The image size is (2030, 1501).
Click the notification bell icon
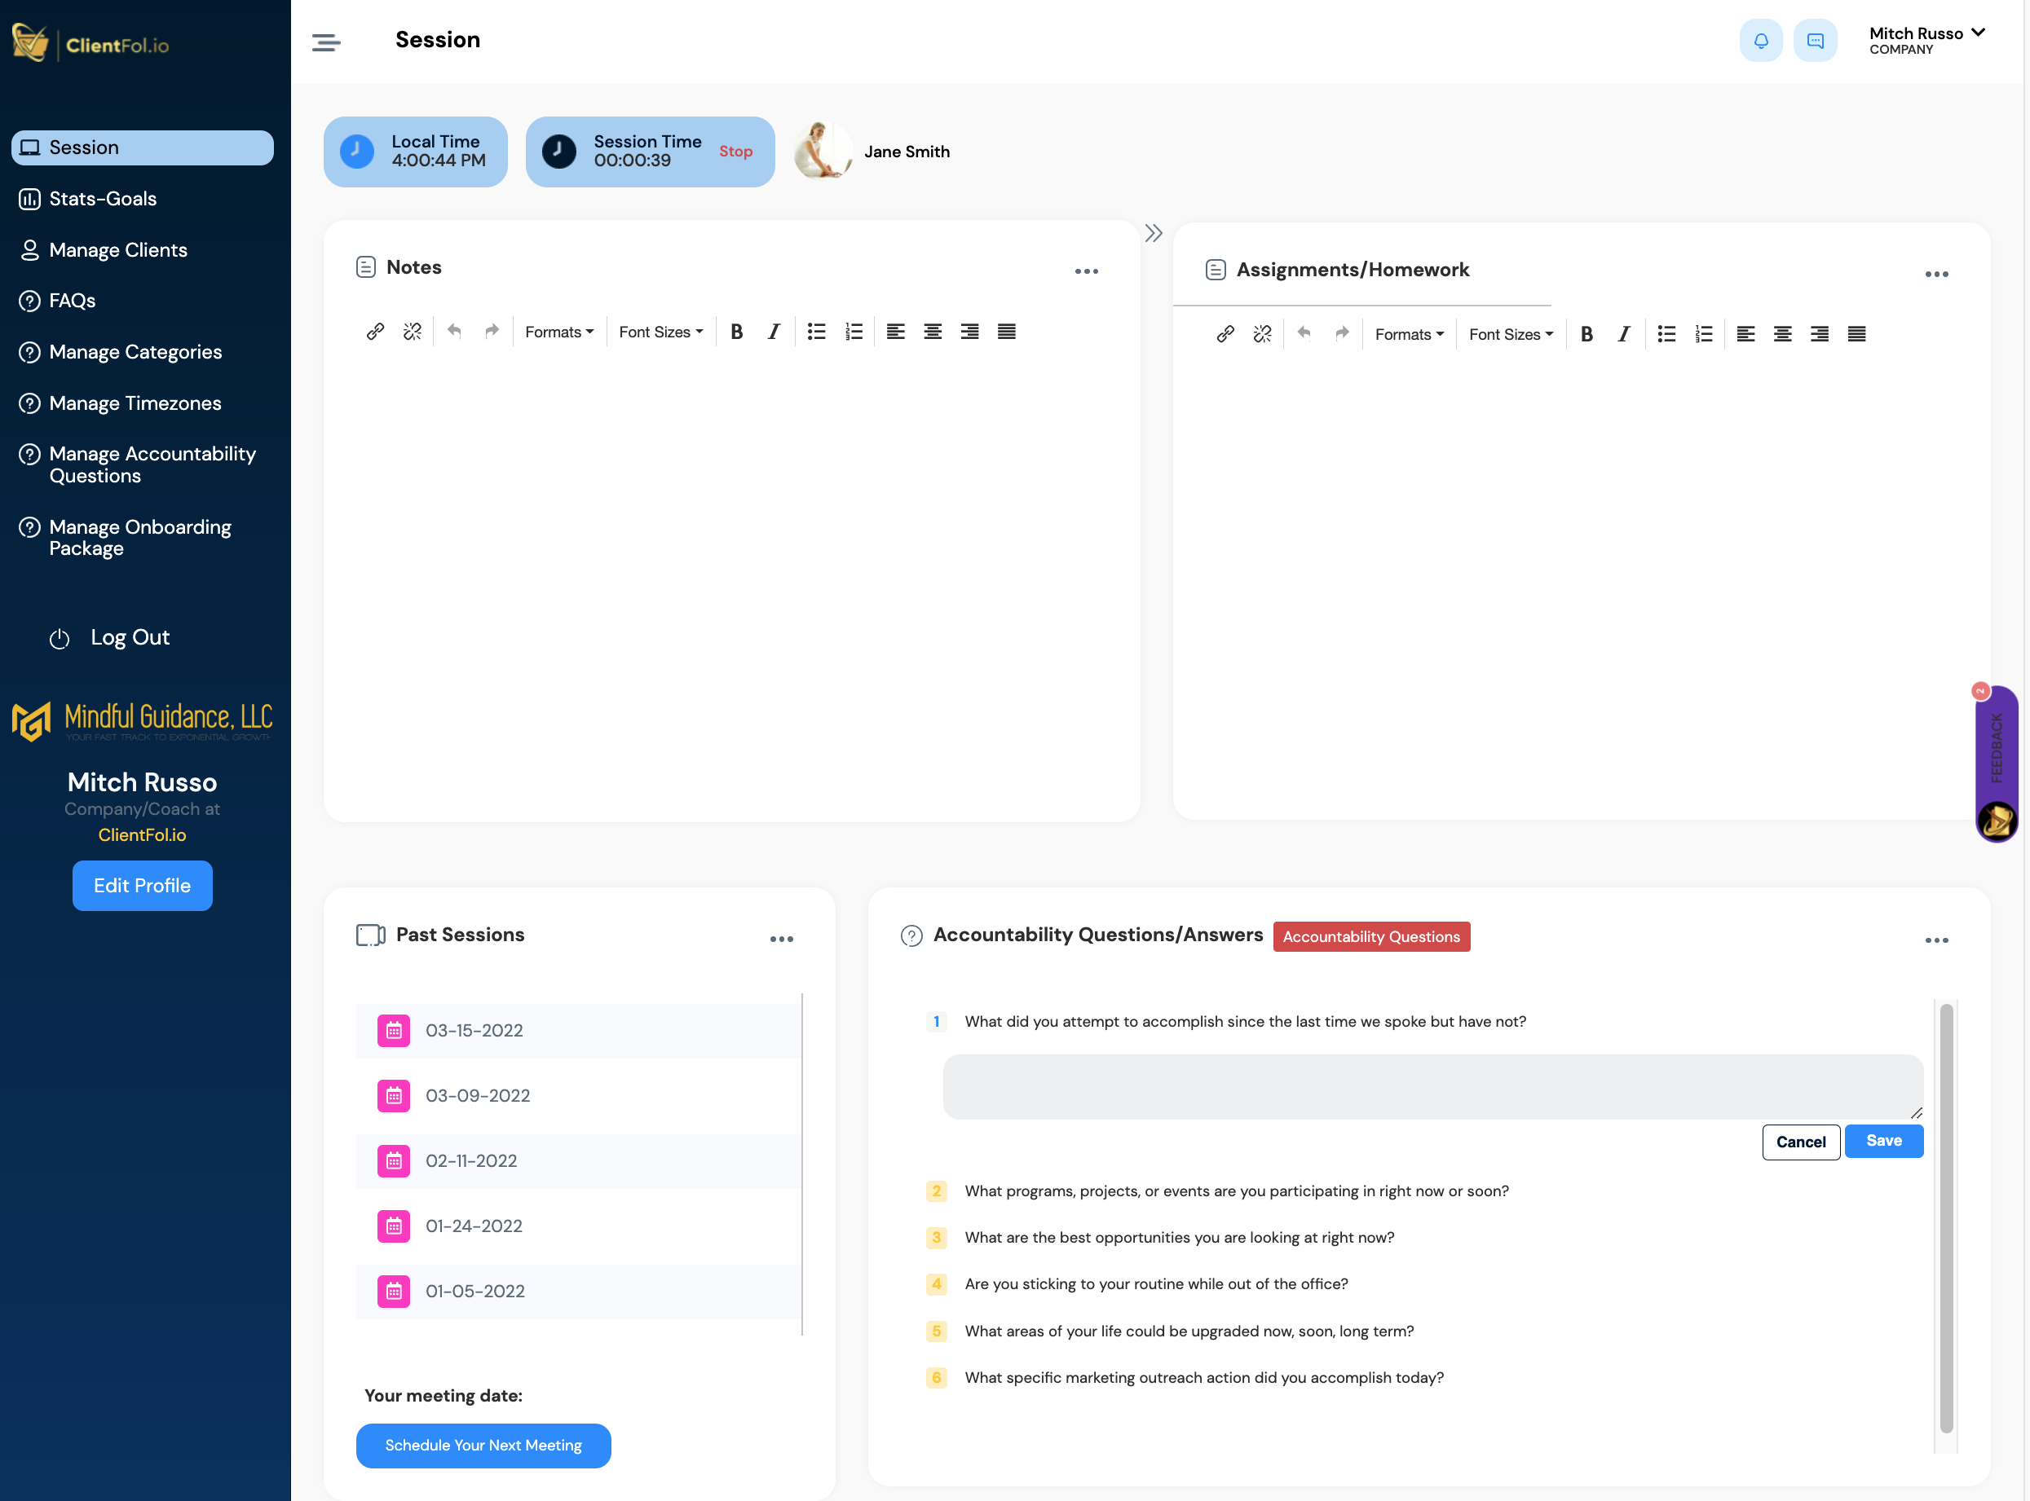(1760, 41)
